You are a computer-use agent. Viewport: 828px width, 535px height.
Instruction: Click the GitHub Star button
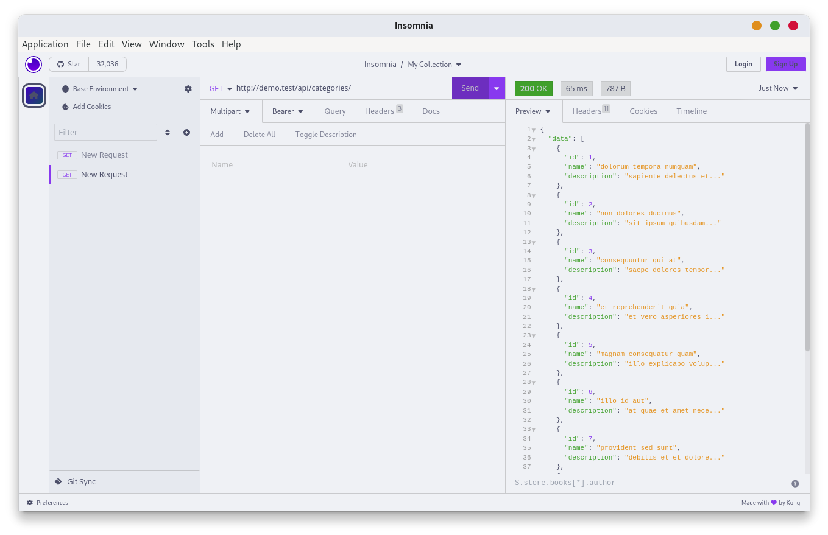click(69, 64)
